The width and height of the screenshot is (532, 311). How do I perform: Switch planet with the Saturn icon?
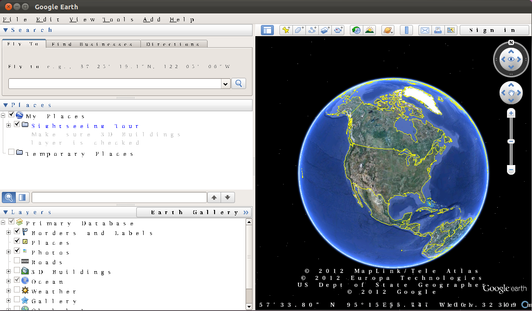(x=388, y=30)
